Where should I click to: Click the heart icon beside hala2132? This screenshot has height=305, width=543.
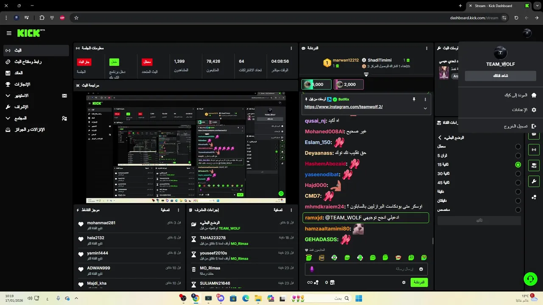(81, 239)
